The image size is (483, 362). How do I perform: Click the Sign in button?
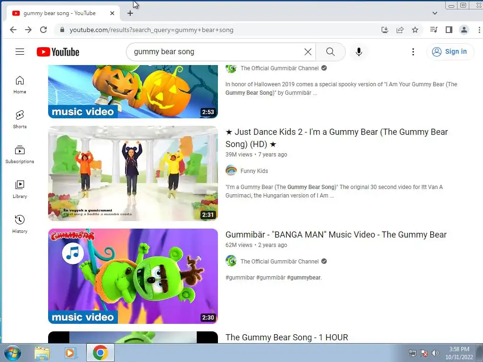click(450, 52)
